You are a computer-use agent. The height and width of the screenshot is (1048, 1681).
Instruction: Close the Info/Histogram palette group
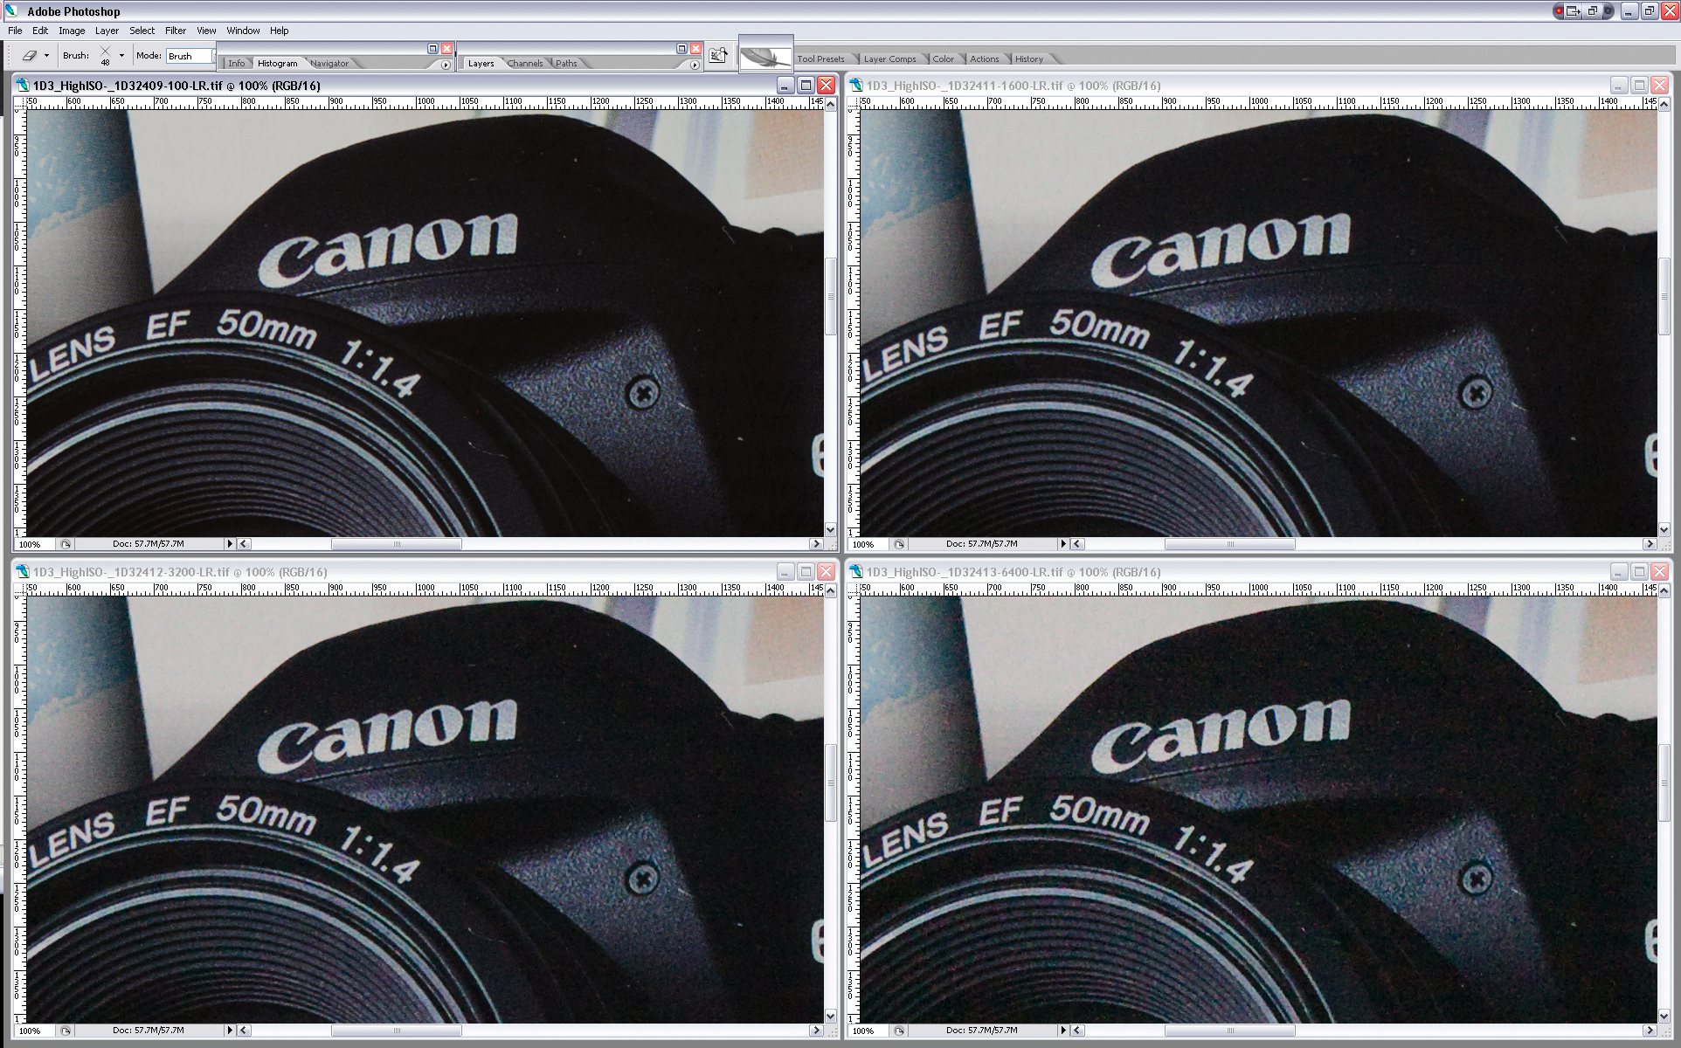pyautogui.click(x=446, y=49)
